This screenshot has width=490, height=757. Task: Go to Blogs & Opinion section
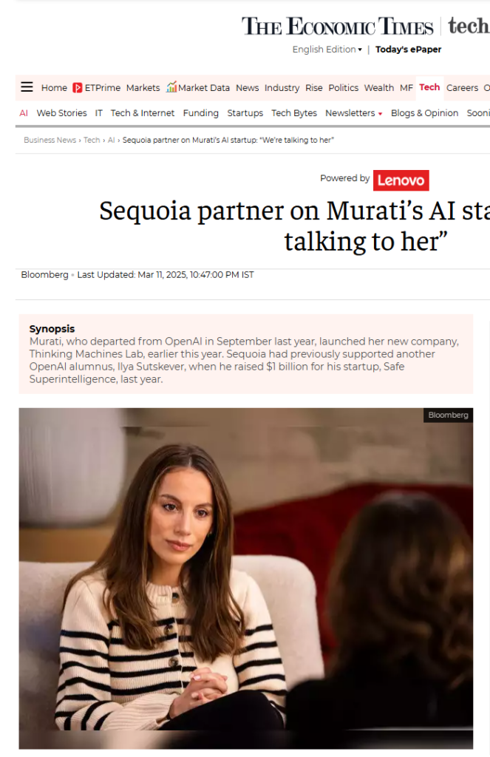pyautogui.click(x=424, y=113)
